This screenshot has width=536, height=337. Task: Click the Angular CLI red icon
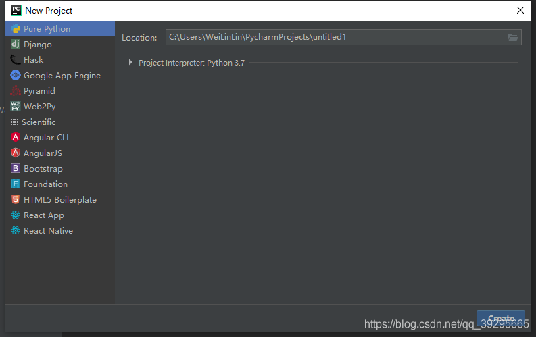(x=16, y=138)
